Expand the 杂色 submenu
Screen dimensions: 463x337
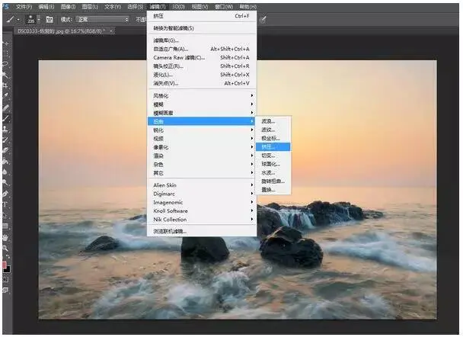[202, 164]
